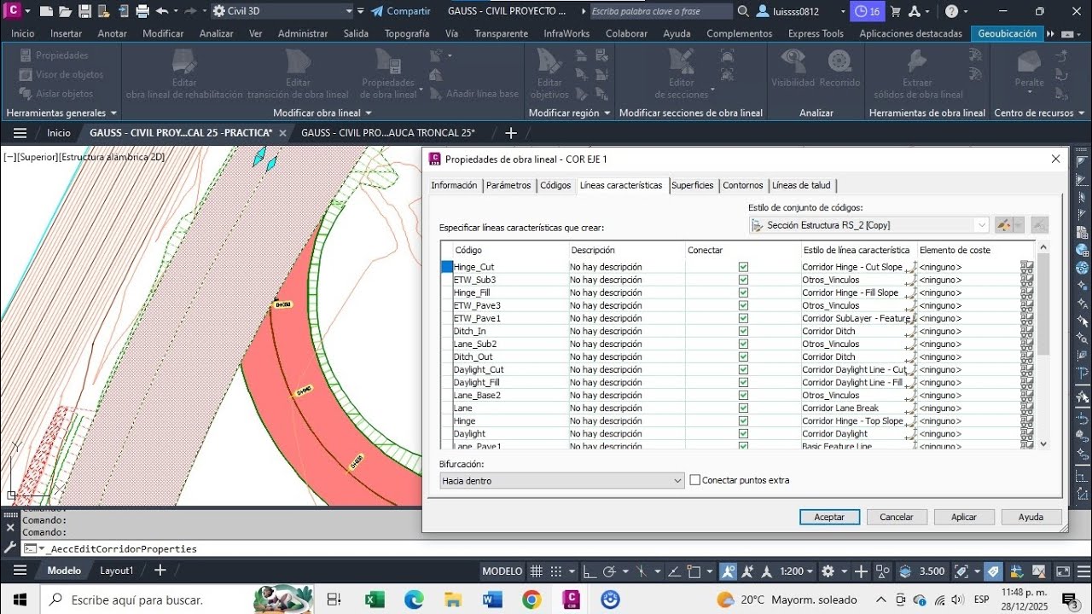Expand the Modificar obra lineal panel
The height and width of the screenshot is (614, 1092).
[322, 113]
